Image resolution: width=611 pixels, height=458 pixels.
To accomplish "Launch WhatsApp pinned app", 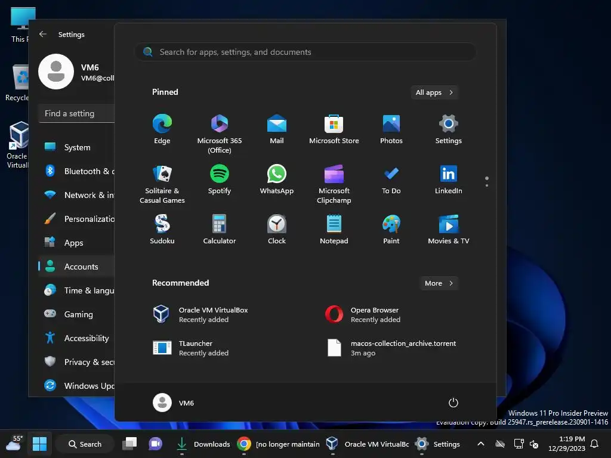I will (277, 180).
